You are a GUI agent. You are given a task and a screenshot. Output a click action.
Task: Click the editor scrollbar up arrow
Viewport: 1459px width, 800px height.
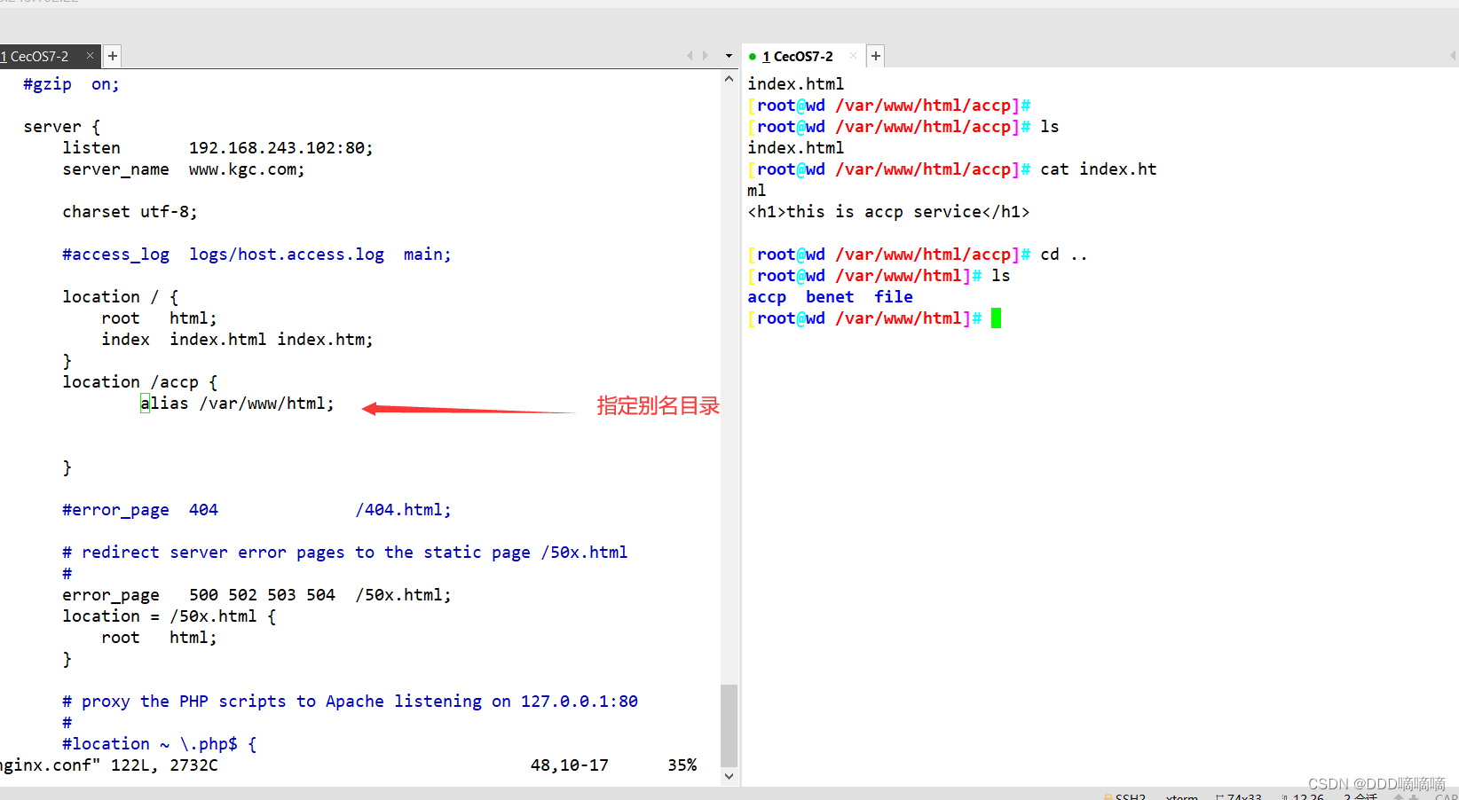tap(729, 79)
